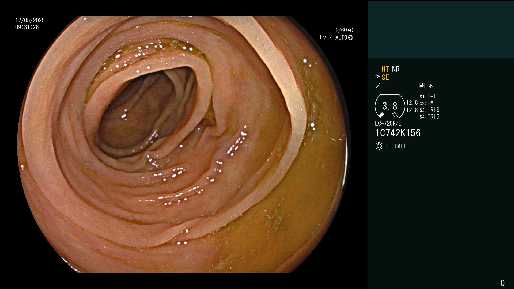514x289 pixels.
Task: Click the Lv-2 AUTO brightness text
Action: [x=334, y=37]
